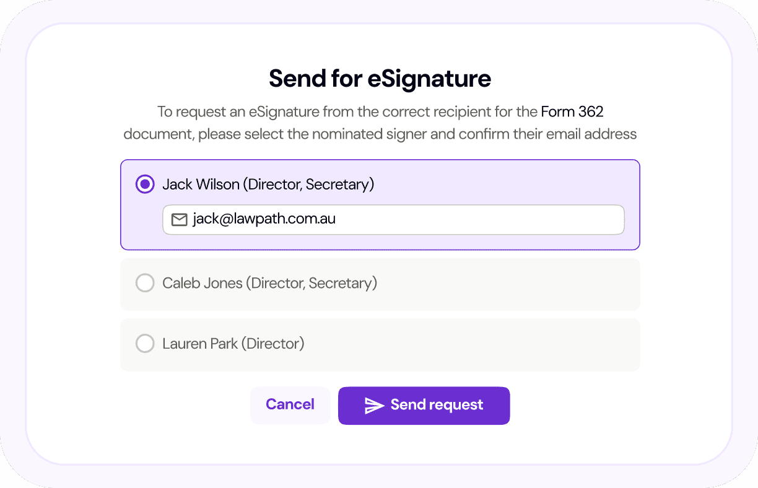Select the Jack Wilson radio button
The width and height of the screenshot is (758, 488).
coord(145,185)
